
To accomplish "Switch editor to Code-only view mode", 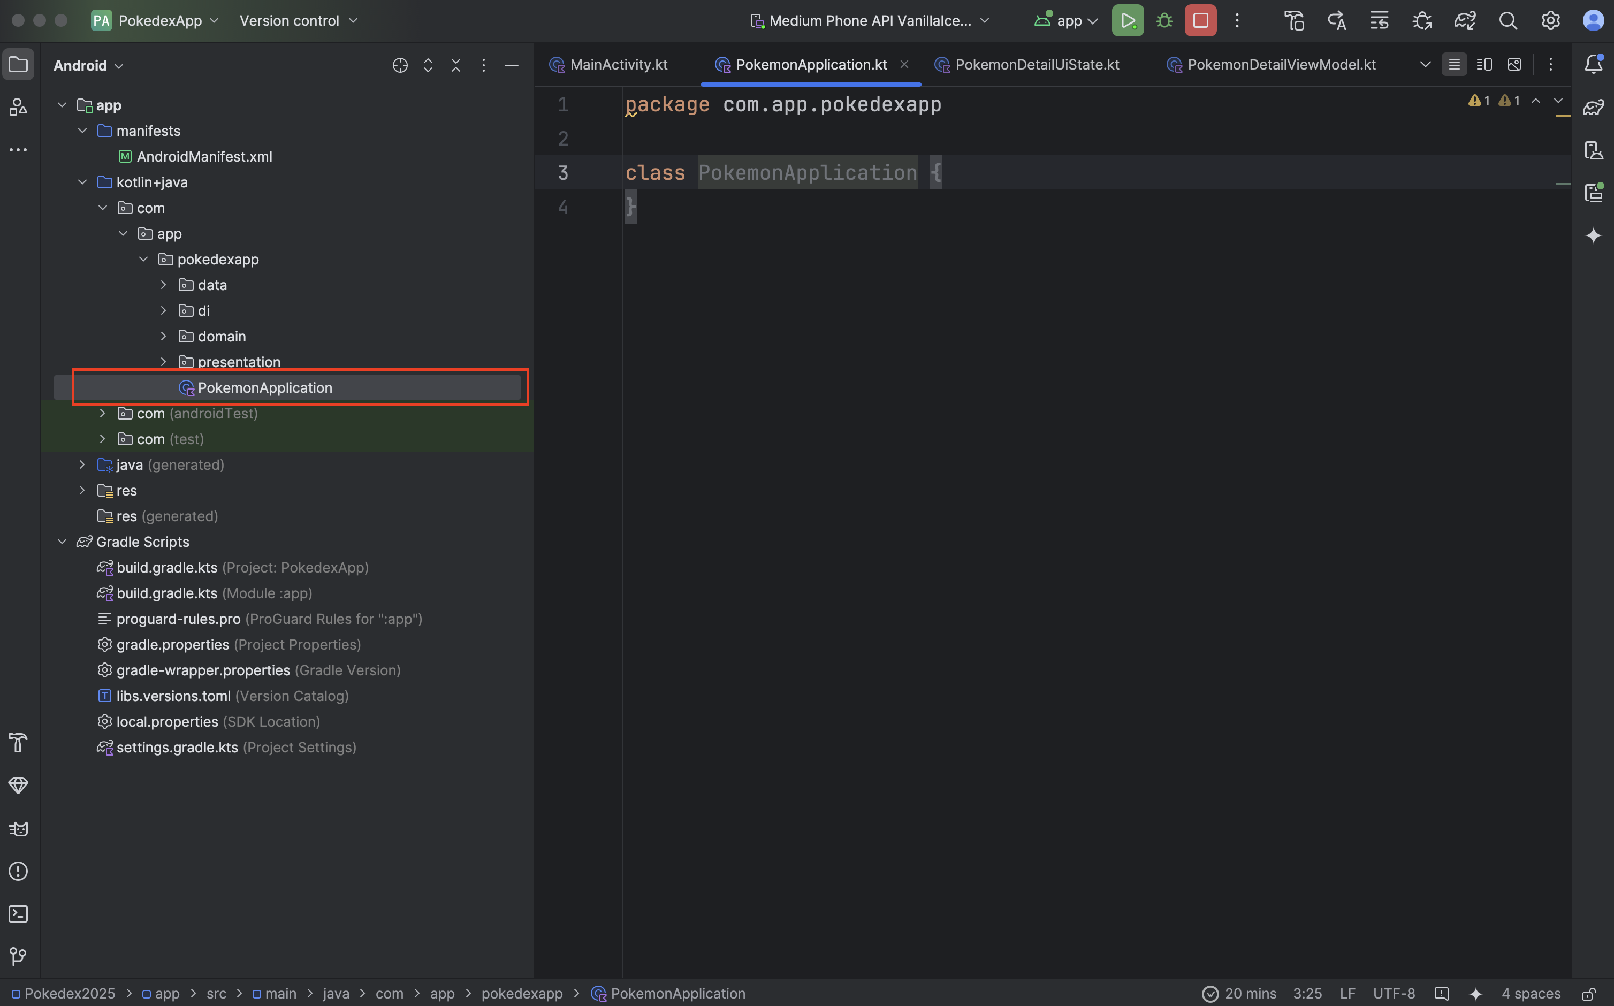I will click(x=1453, y=65).
